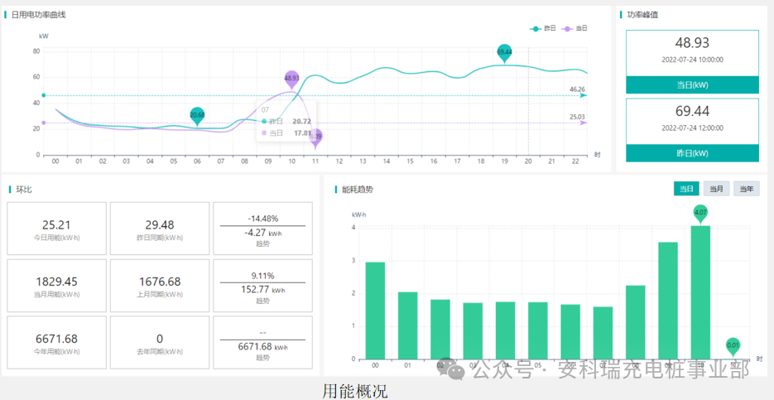This screenshot has width=774, height=400.
Task: Click the 上月同期(kW·h) label
Action: point(160,294)
